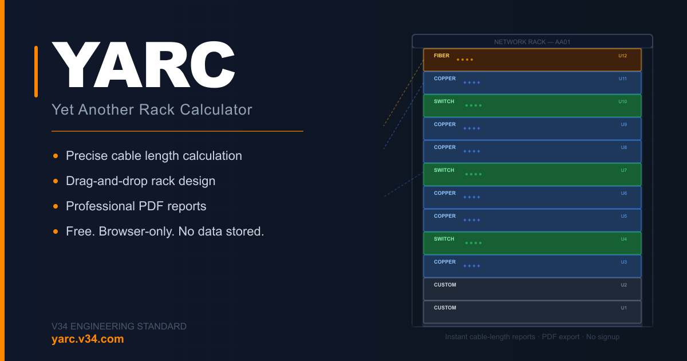Click the blue port dots on U3 COPPER
Image resolution: width=687 pixels, height=361 pixels.
click(x=472, y=266)
